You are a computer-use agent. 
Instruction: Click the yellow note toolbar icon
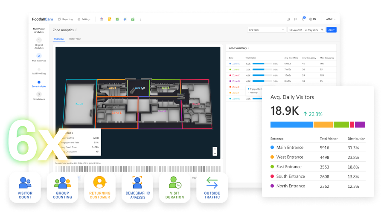tap(109, 19)
